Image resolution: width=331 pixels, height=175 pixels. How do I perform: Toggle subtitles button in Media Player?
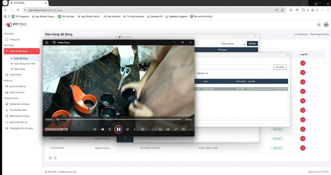(x=160, y=129)
